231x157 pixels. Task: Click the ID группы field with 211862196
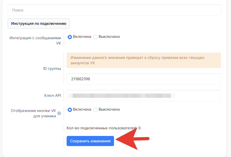click(x=144, y=79)
